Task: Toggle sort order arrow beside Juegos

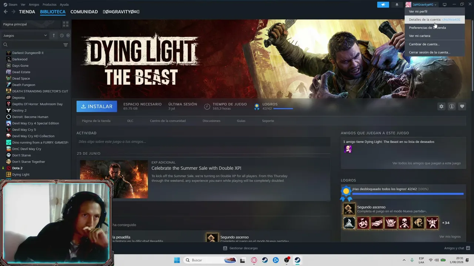Action: (54, 35)
